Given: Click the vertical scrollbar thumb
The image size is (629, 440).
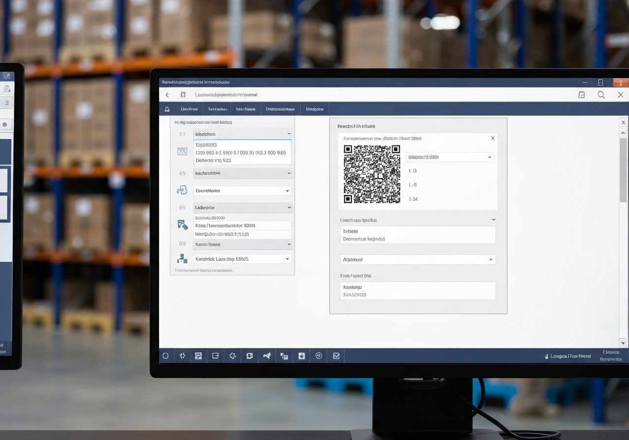Looking at the screenshot, I should tap(624, 170).
